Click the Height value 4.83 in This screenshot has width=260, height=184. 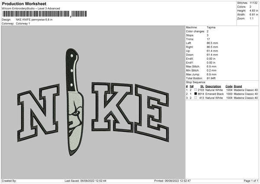(253, 10)
